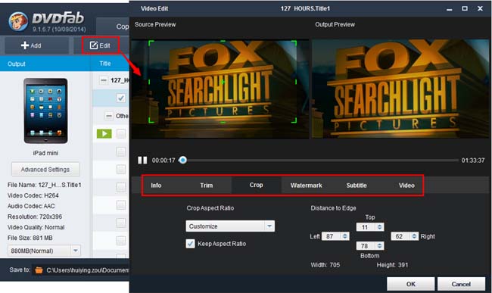492x293 pixels.
Task: Click File Size: 881 MB text
Action: click(30, 238)
